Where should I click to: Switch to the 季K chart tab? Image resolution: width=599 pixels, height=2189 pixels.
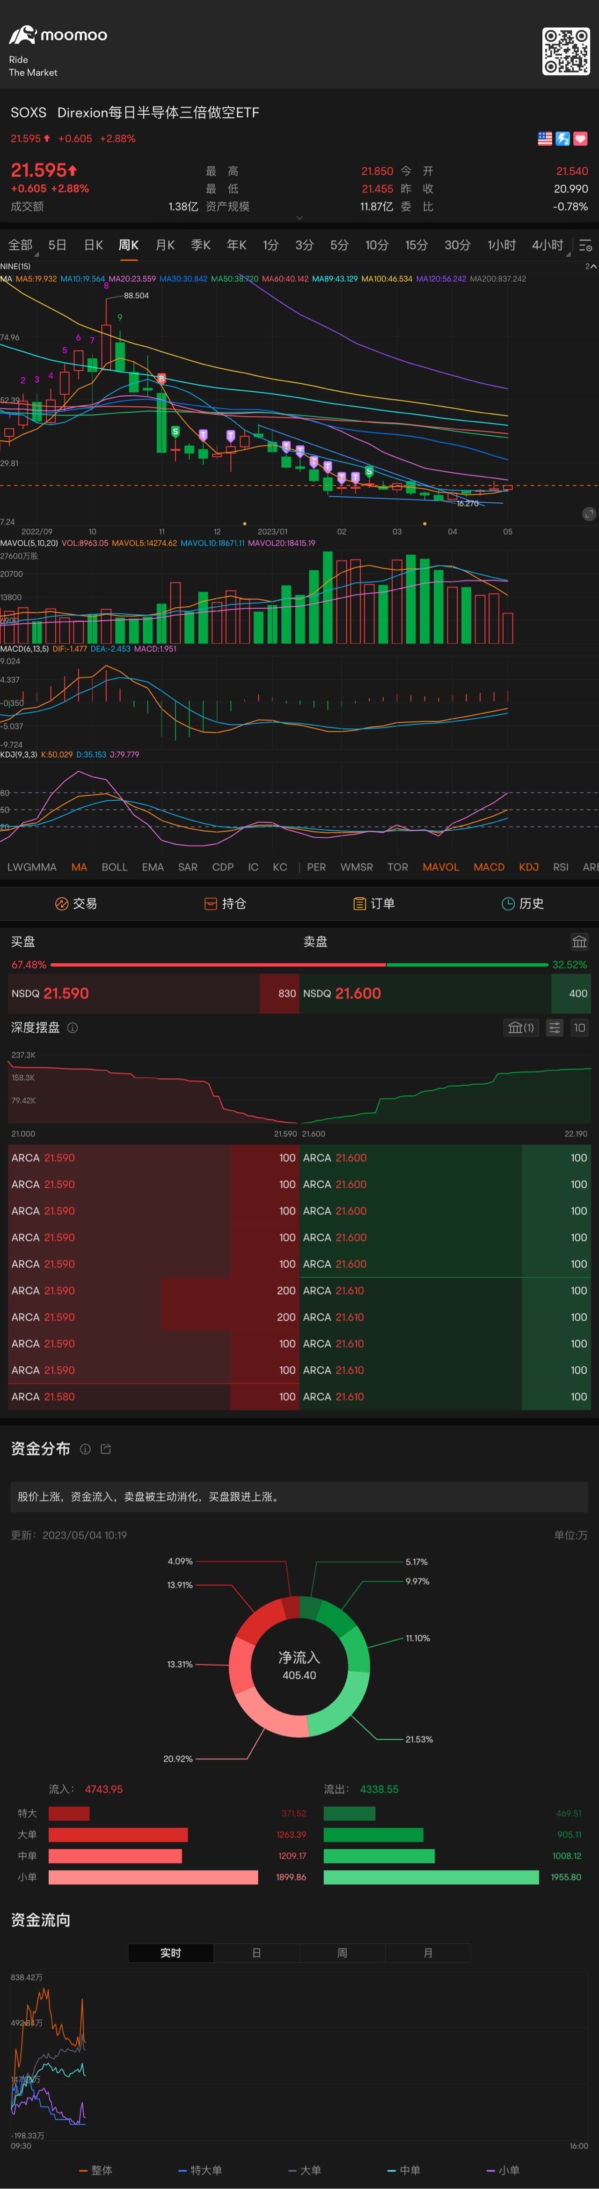[x=200, y=245]
